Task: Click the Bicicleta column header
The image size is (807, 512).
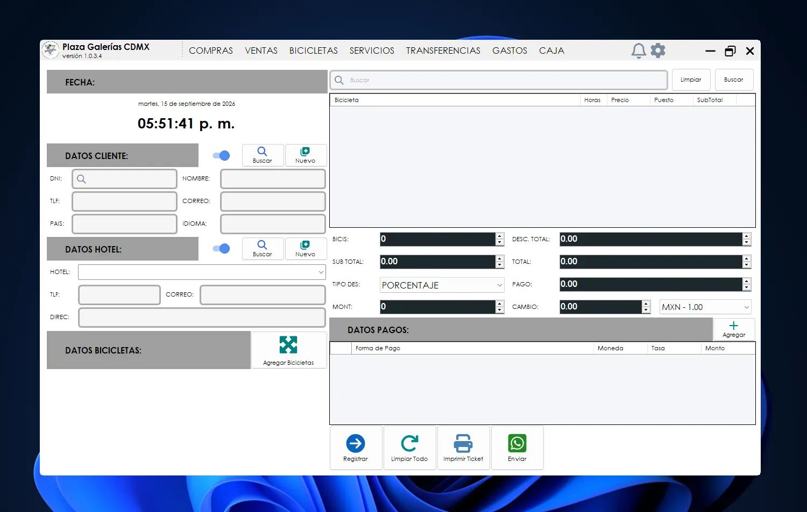Action: pos(455,100)
